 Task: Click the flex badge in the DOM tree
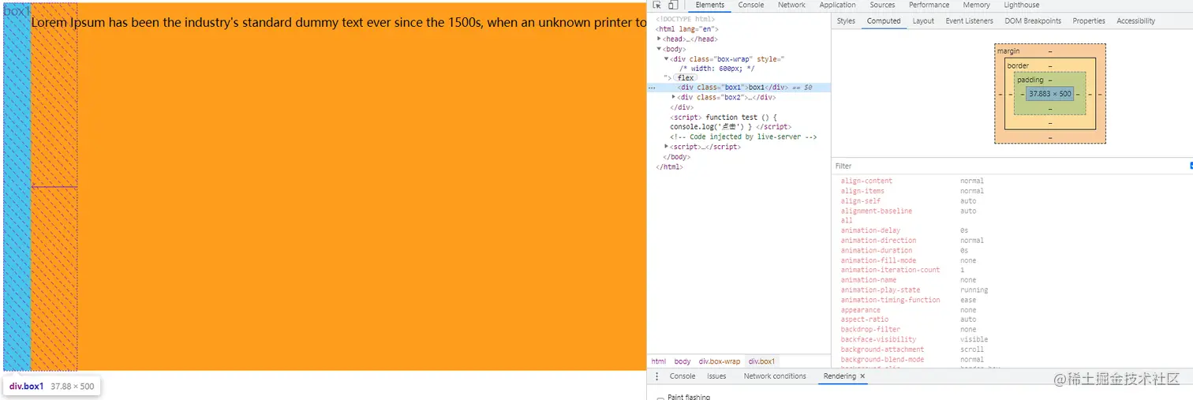(686, 78)
